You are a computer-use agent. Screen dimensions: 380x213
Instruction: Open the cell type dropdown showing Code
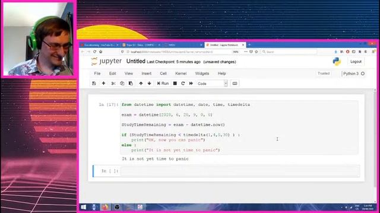coord(212,83)
